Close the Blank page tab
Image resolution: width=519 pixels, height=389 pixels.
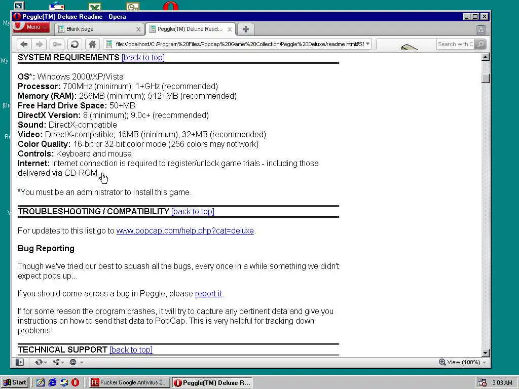click(138, 29)
